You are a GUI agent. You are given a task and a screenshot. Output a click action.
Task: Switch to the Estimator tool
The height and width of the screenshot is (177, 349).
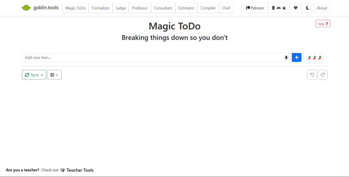pyautogui.click(x=186, y=8)
